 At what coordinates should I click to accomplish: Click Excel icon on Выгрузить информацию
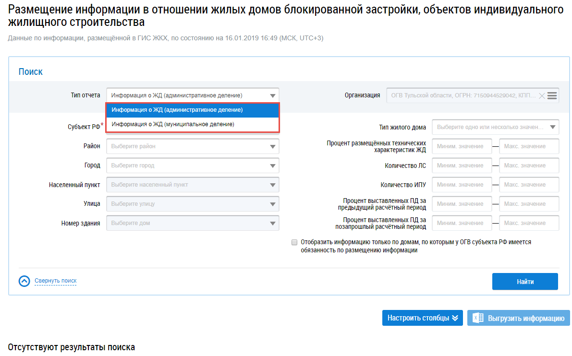pos(478,318)
